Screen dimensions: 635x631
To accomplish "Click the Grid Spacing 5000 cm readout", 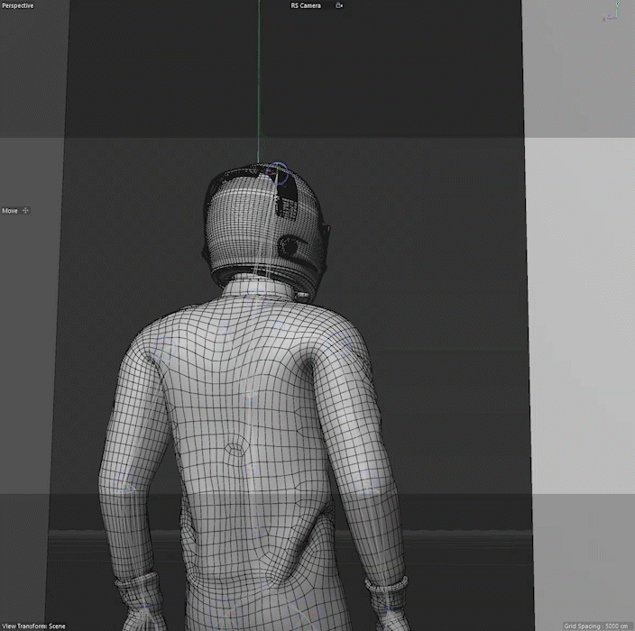I will (596, 626).
